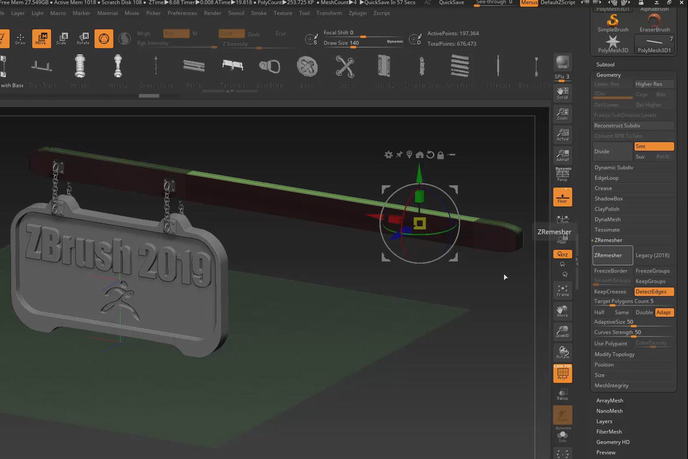Toggle PolyF line fill display
Screen dimensions: 688x459
point(562,373)
